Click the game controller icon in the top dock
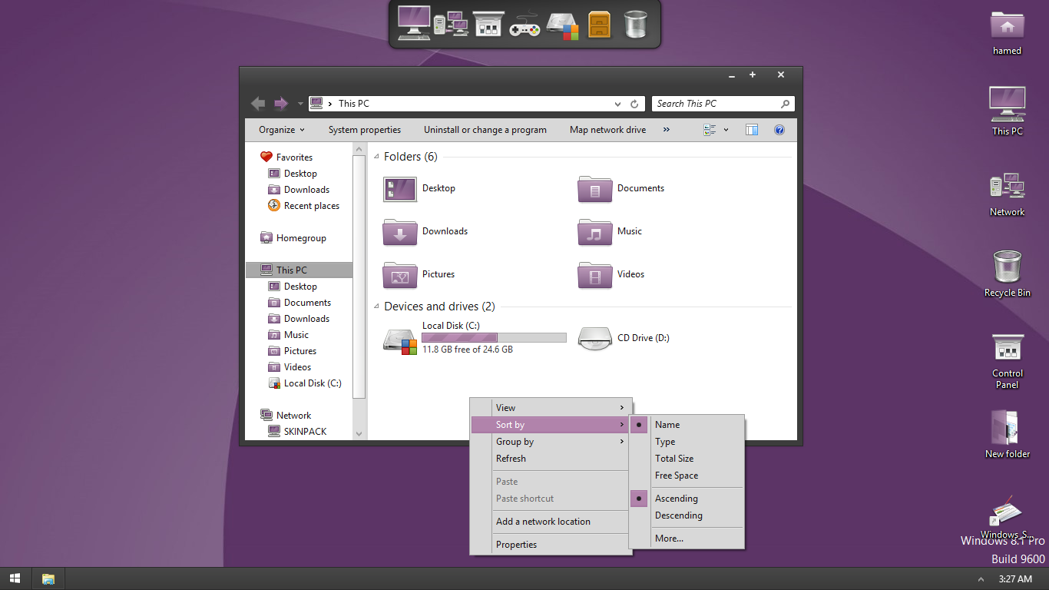The image size is (1049, 590). [525, 25]
